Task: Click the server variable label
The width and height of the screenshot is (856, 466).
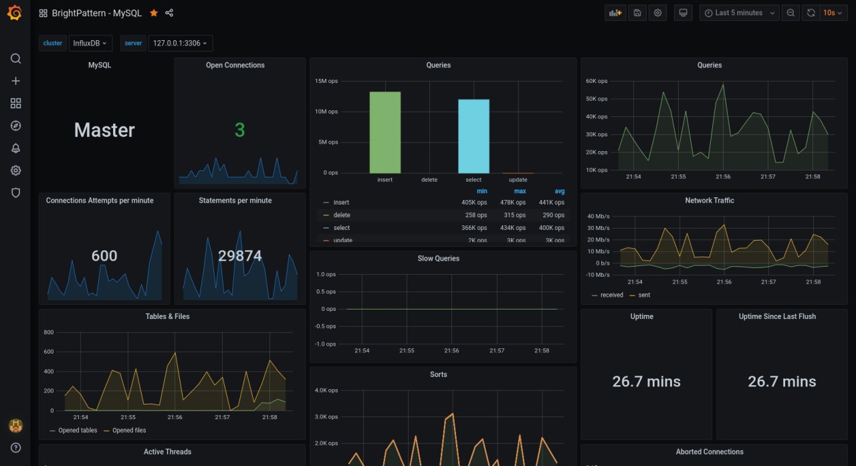Action: pyautogui.click(x=133, y=43)
